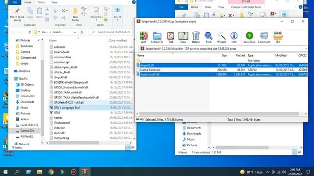
Task: Run Test on the archive
Action: point(170,37)
